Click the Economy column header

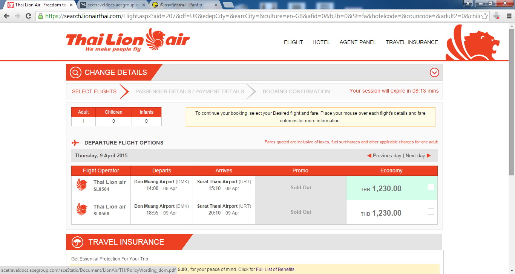tap(392, 170)
